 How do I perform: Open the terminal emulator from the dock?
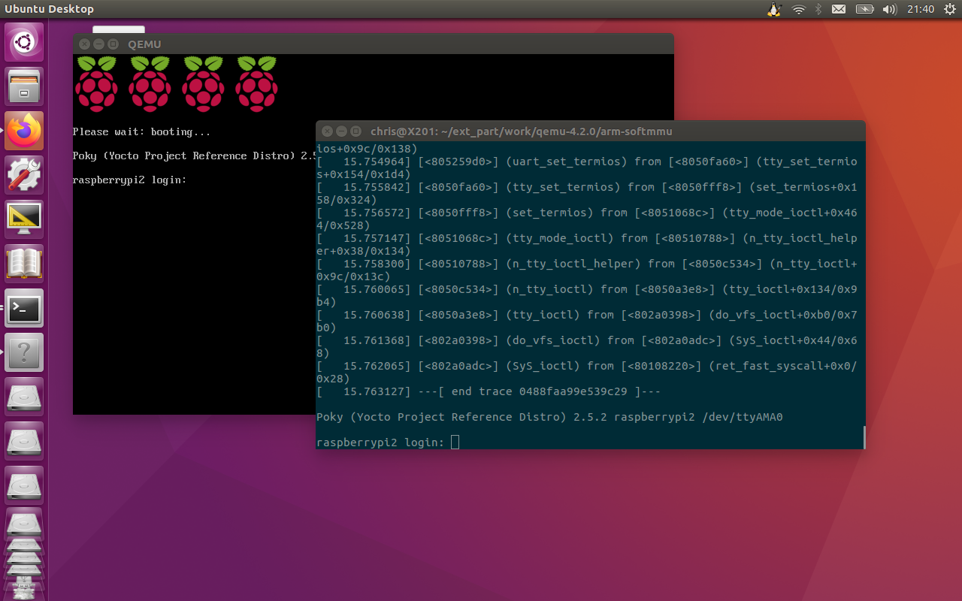click(x=23, y=308)
